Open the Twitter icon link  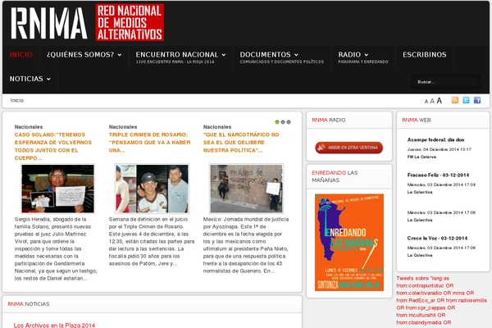(466, 100)
